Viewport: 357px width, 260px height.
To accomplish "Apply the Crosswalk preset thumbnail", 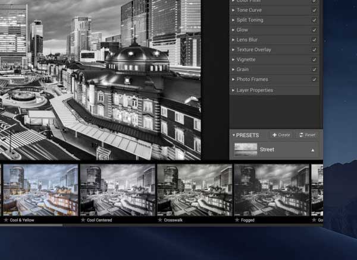I will [195, 190].
